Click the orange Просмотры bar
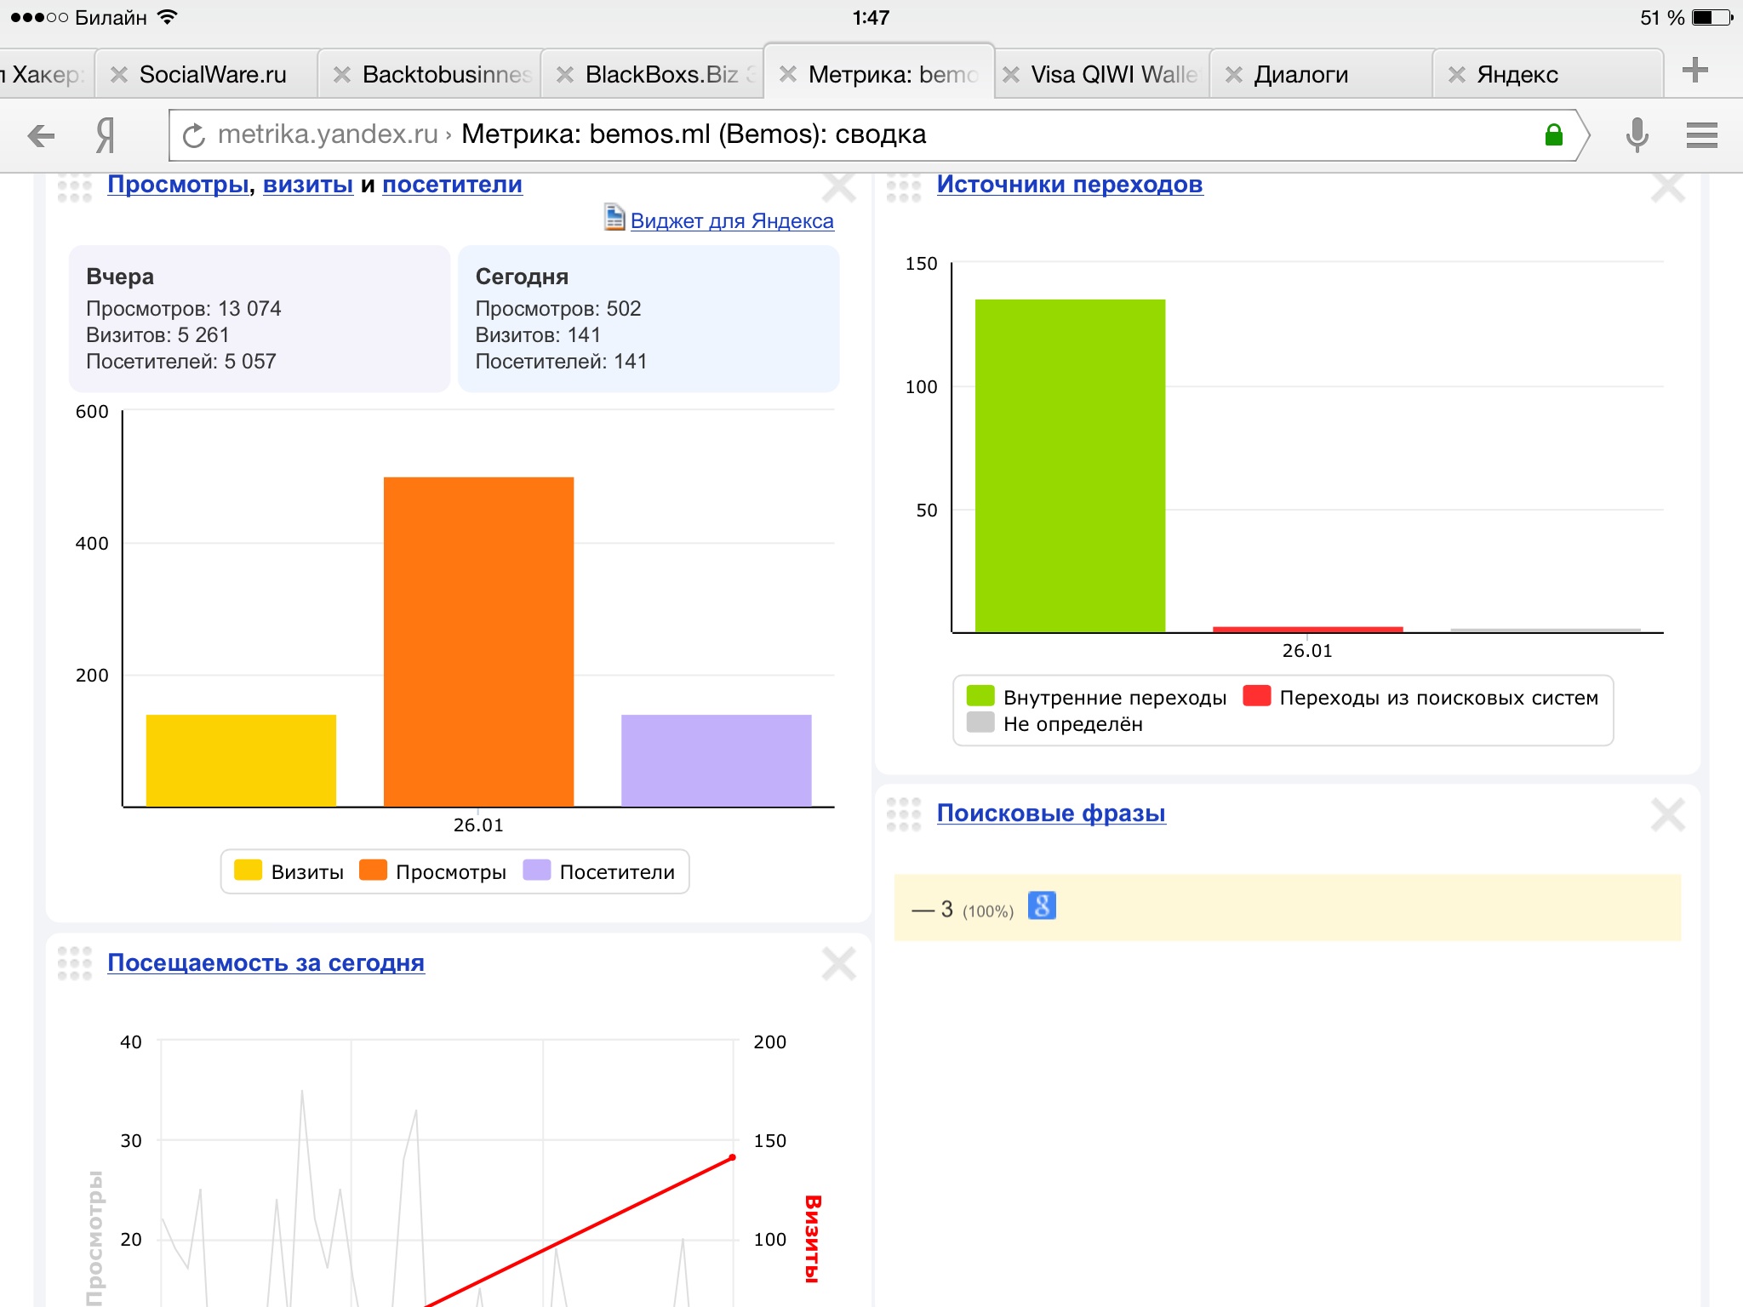Viewport: 1743px width, 1307px height. 478,641
